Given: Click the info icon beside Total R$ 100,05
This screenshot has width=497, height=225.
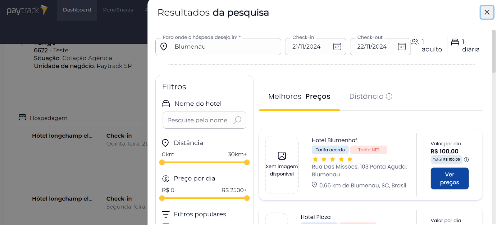Looking at the screenshot, I should tap(466, 160).
